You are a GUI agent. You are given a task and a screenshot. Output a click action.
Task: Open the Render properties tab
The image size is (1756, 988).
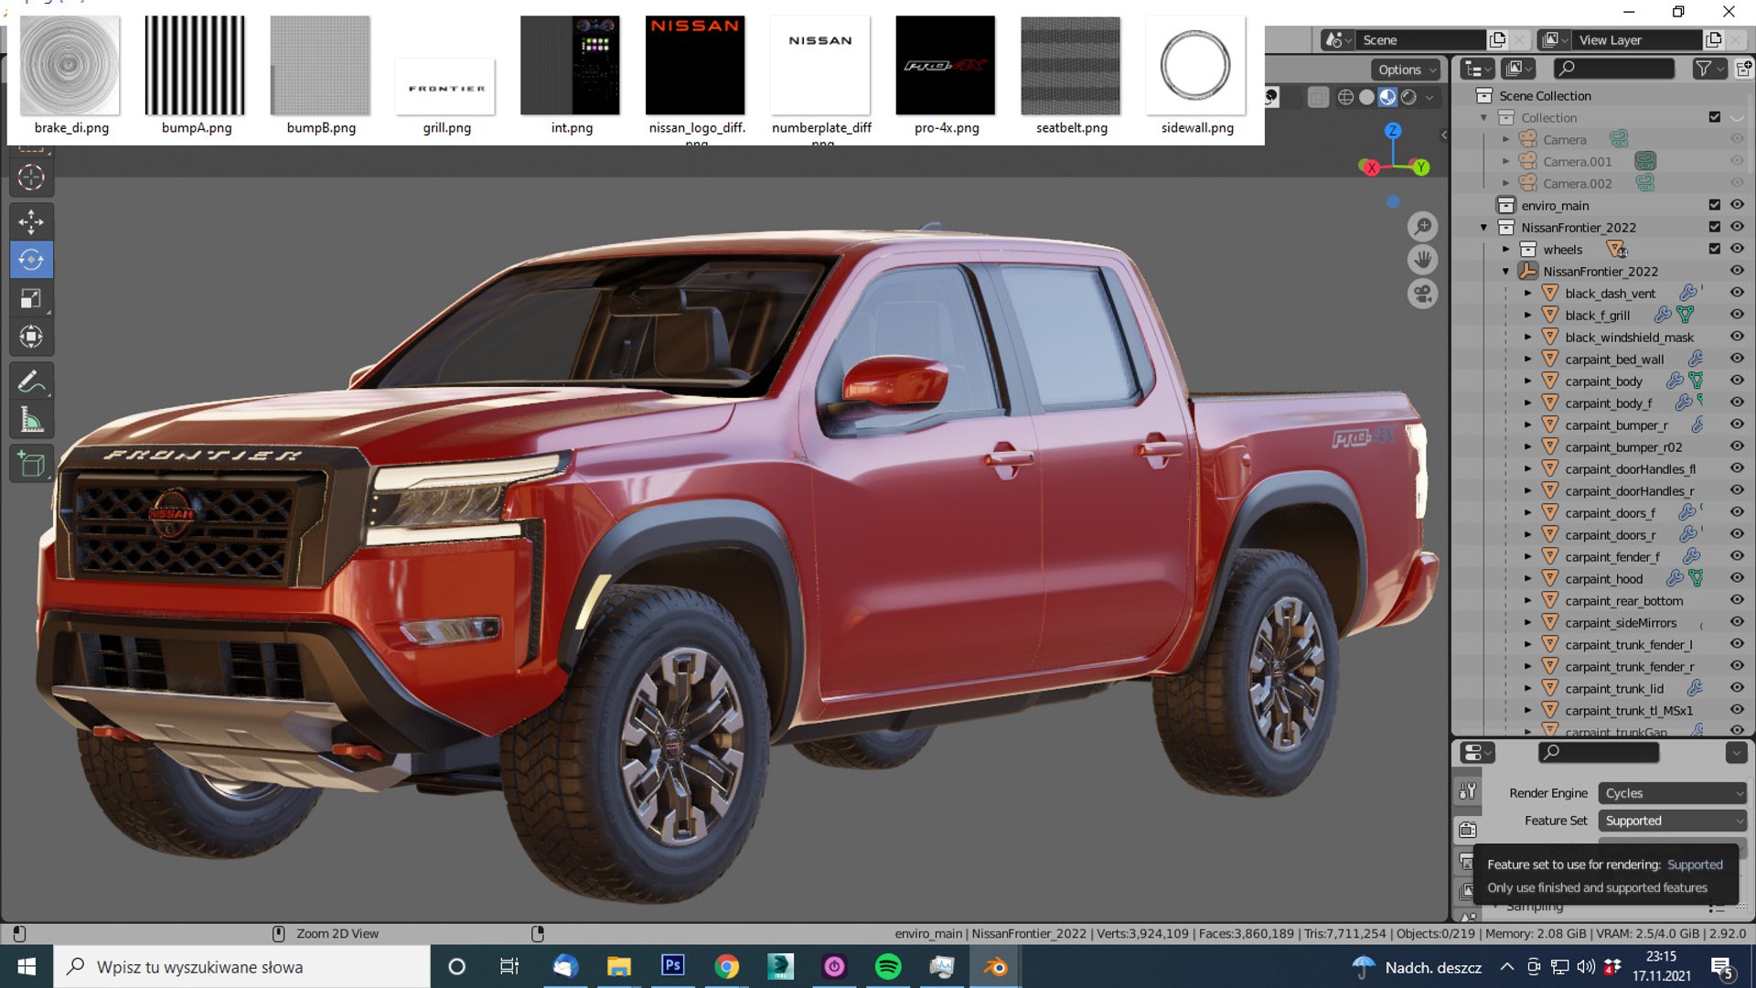(1468, 830)
